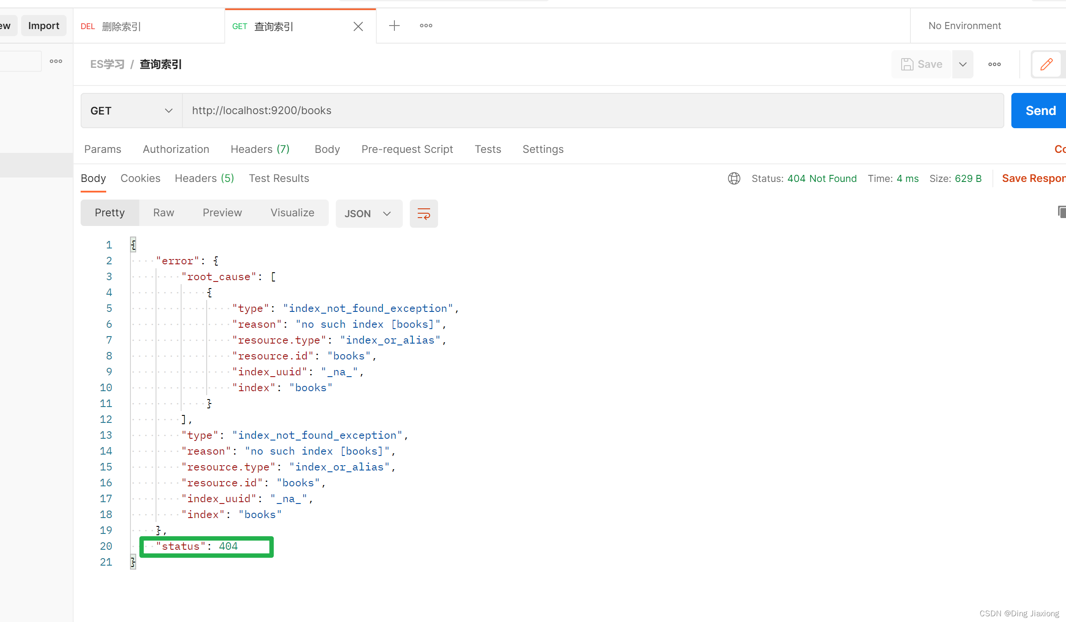Viewport: 1066px width, 622px height.
Task: Click "status": 404 on line 20
Action: [x=197, y=546]
